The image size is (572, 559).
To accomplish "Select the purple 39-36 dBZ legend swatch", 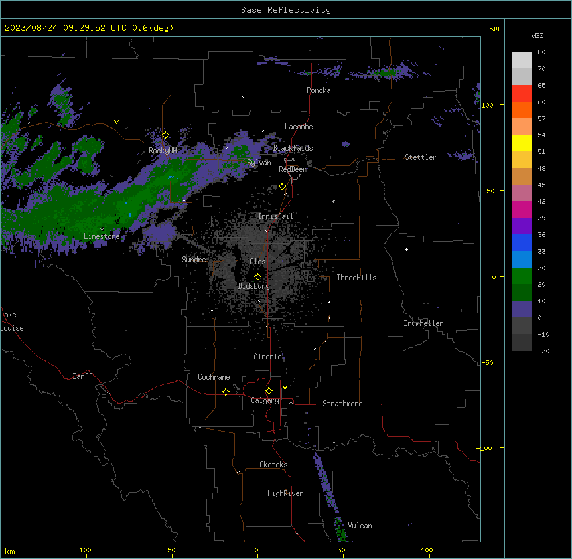I will click(x=522, y=226).
